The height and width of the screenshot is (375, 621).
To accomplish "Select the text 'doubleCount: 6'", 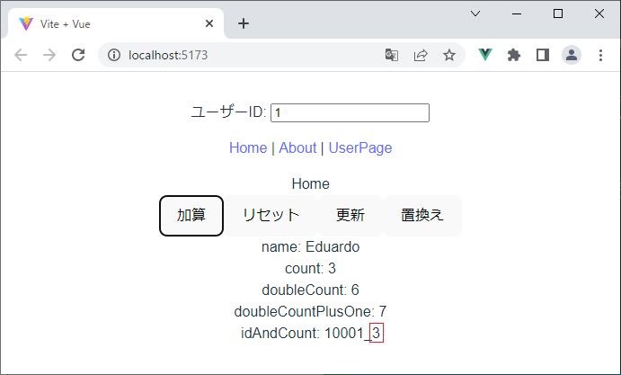I will [311, 290].
